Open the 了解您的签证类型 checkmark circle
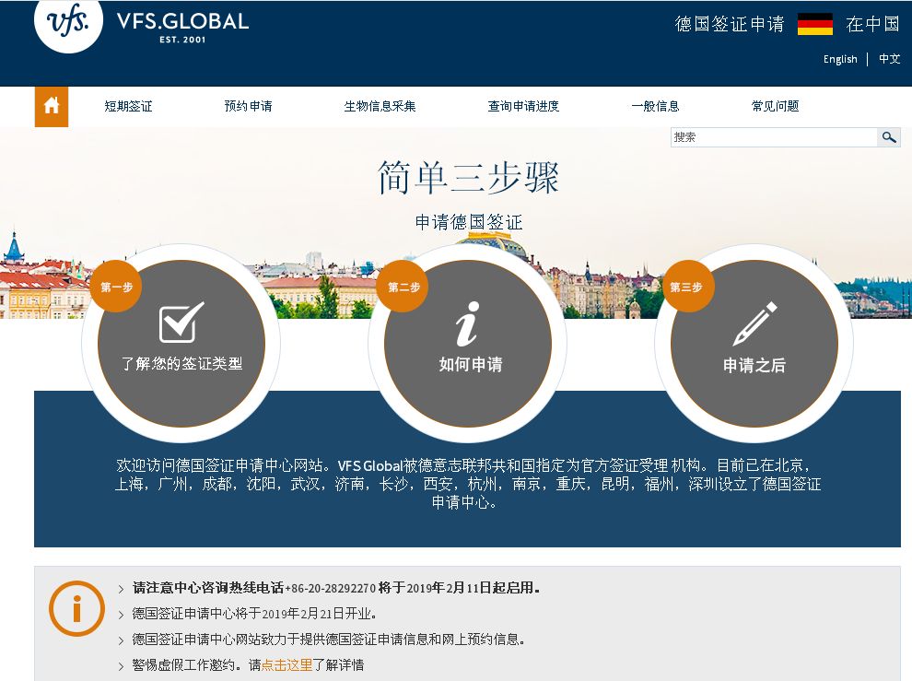Viewport: 912px width, 681px height. (181, 344)
